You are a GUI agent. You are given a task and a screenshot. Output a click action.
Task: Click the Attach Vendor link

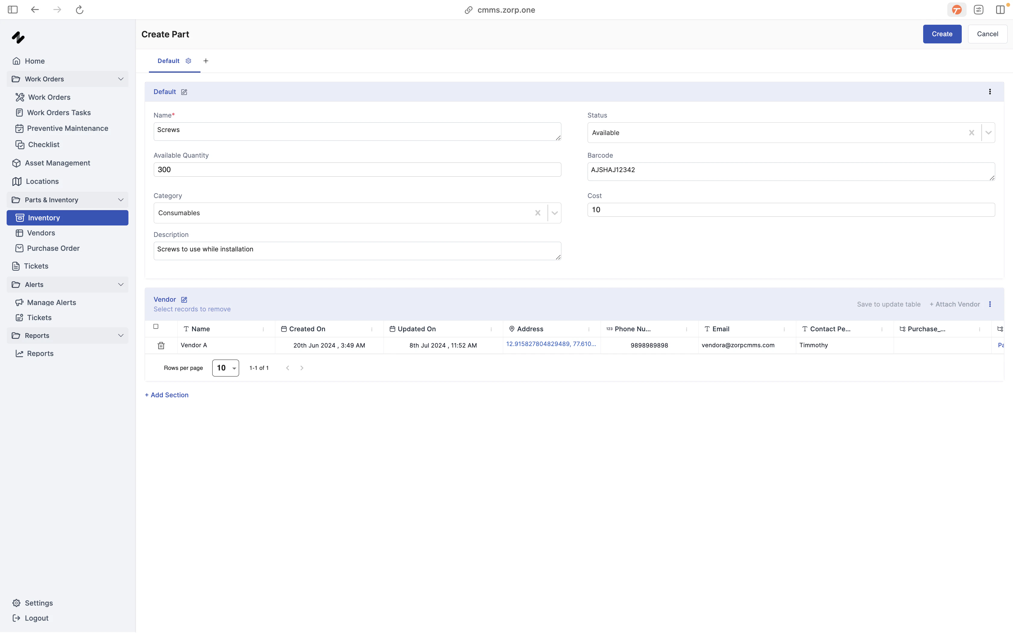tap(955, 304)
